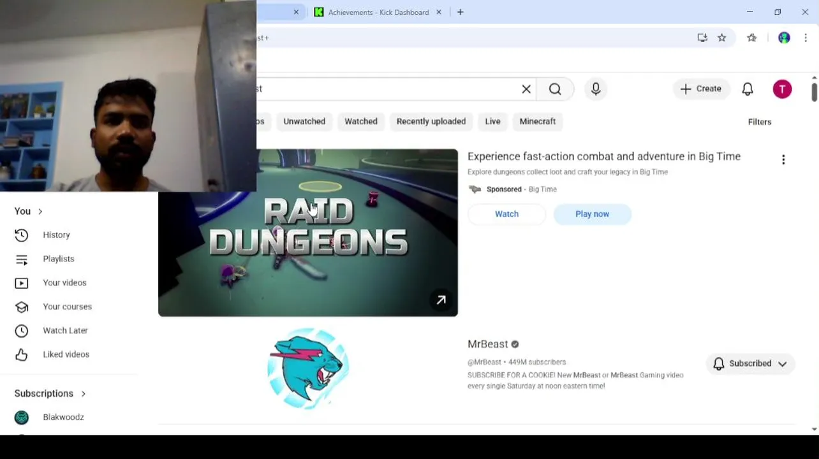819x459 pixels.
Task: Click the 'SUBSCRIBE FOR A COOKIE' channel description
Action: [x=575, y=381]
